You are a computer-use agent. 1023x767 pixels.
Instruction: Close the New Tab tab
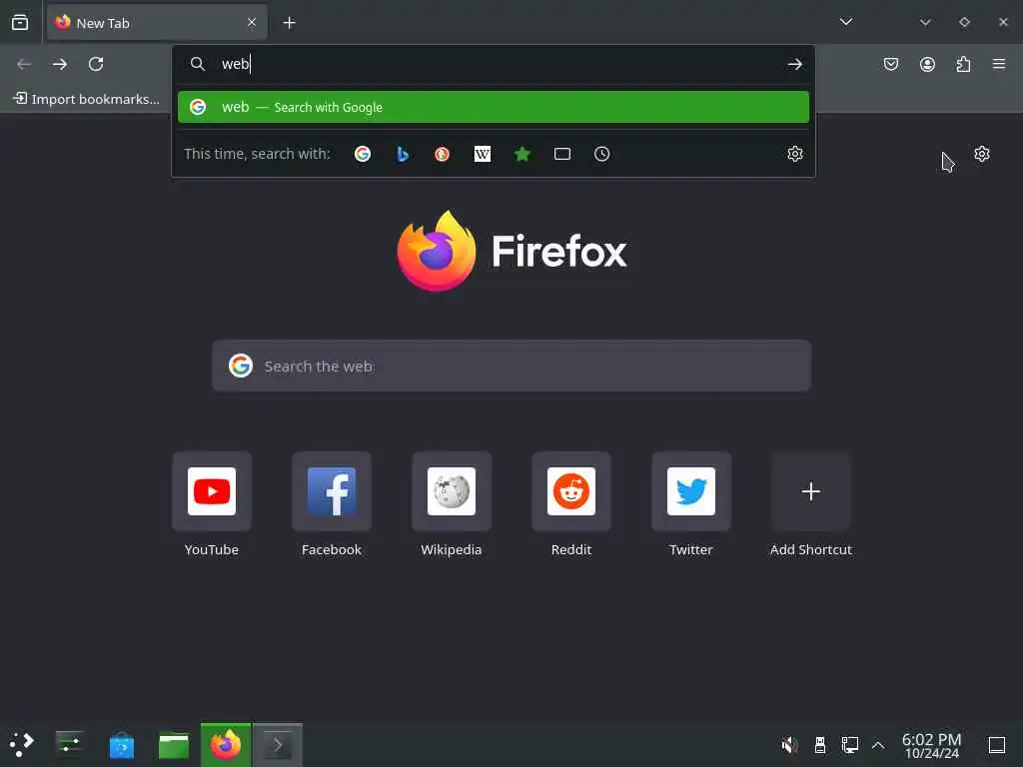pos(252,23)
